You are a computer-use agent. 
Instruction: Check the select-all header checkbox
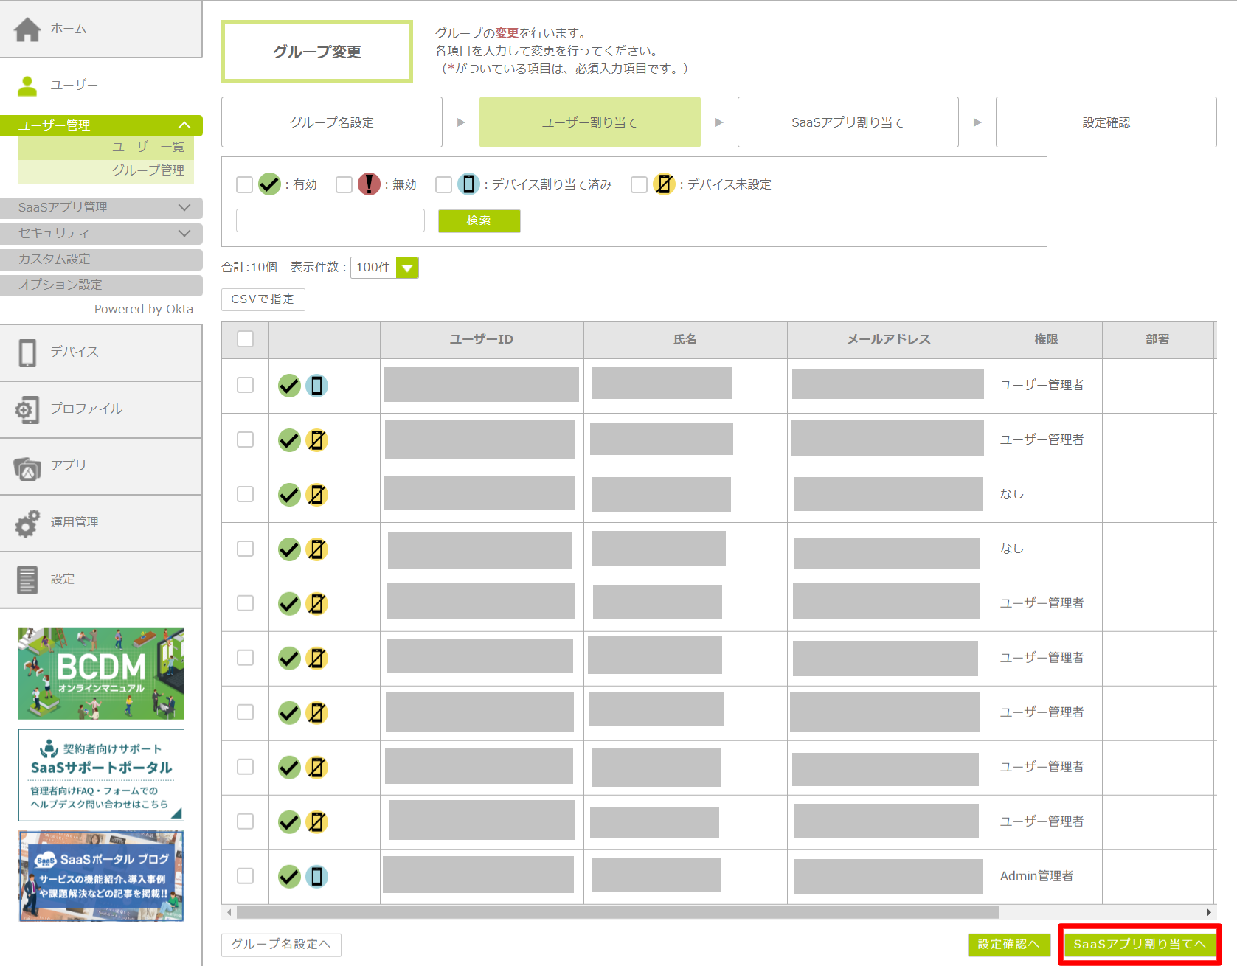245,339
